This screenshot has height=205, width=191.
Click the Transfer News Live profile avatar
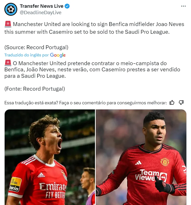tap(11, 9)
